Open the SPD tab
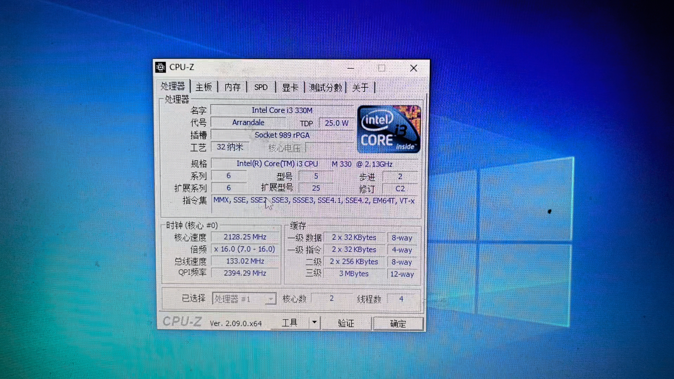The image size is (674, 379). [x=261, y=87]
